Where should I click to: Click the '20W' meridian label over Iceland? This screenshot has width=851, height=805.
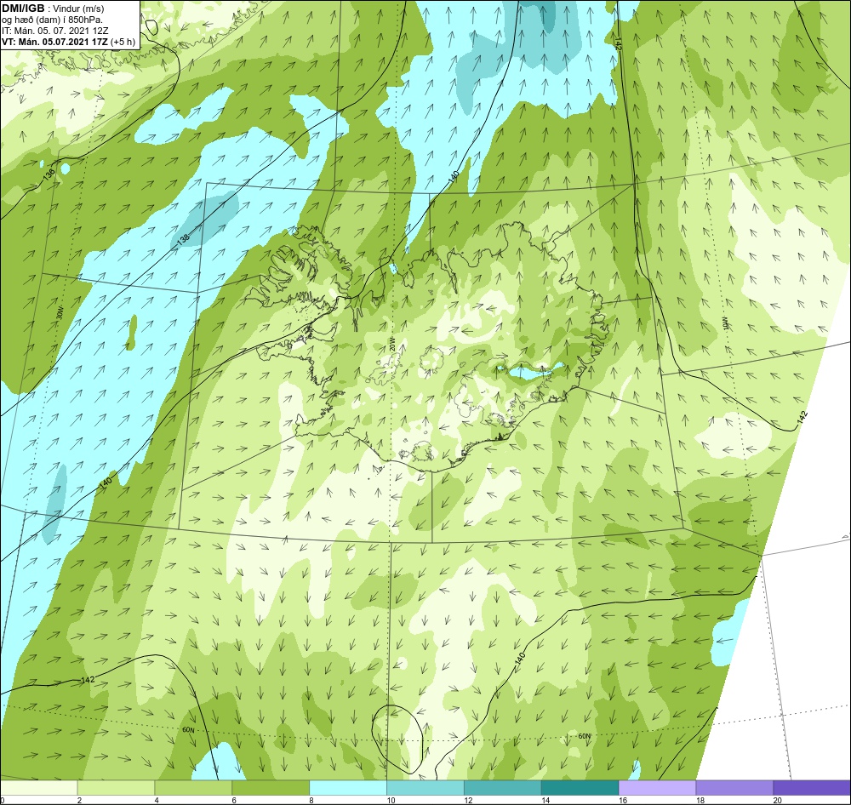tap(391, 345)
